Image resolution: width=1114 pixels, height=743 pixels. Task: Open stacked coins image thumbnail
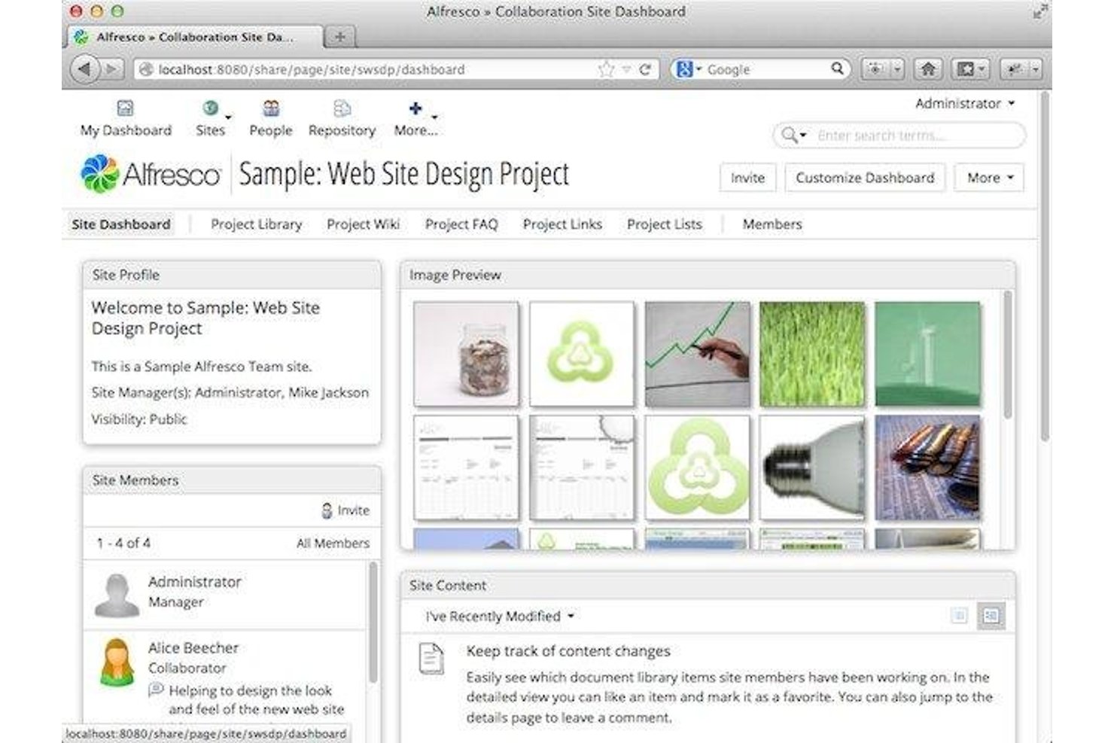[x=927, y=467]
